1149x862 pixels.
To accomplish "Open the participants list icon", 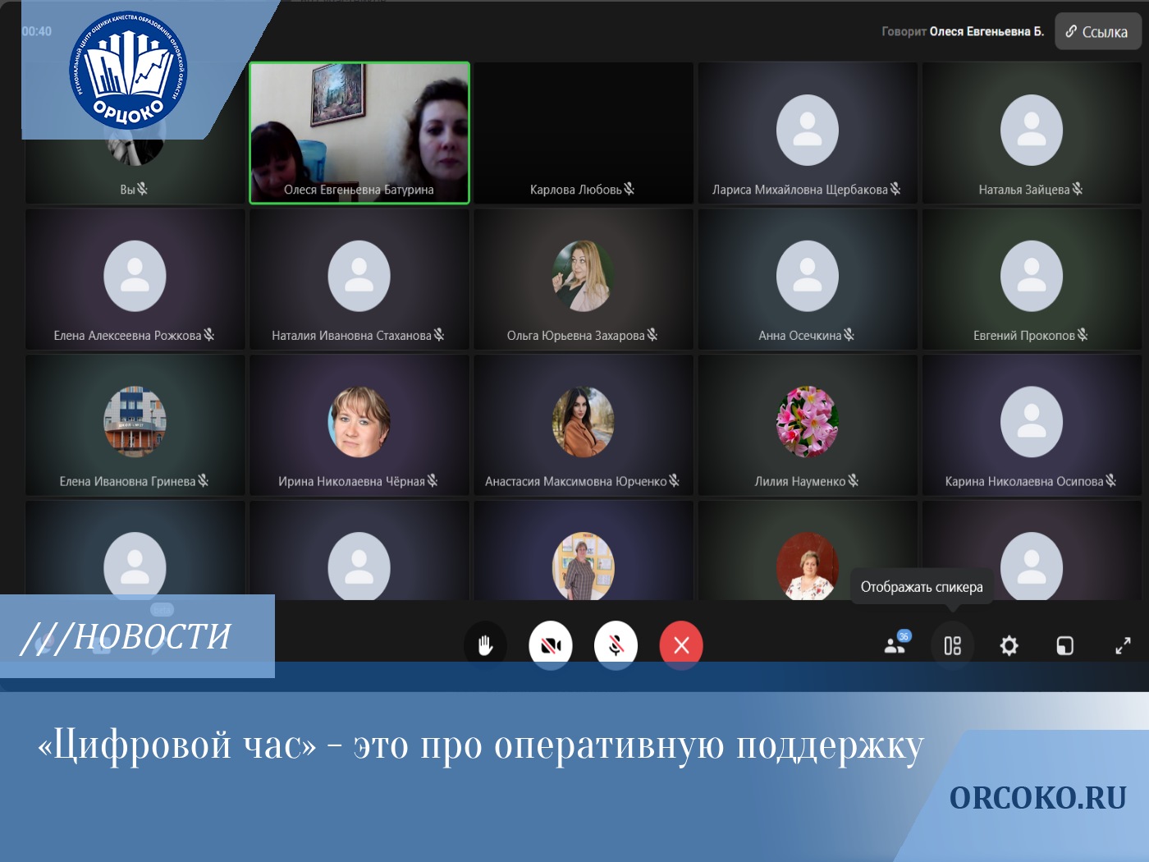I will click(895, 645).
